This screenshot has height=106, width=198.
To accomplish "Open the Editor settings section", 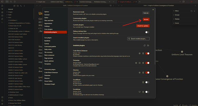I will click(x=46, y=18).
